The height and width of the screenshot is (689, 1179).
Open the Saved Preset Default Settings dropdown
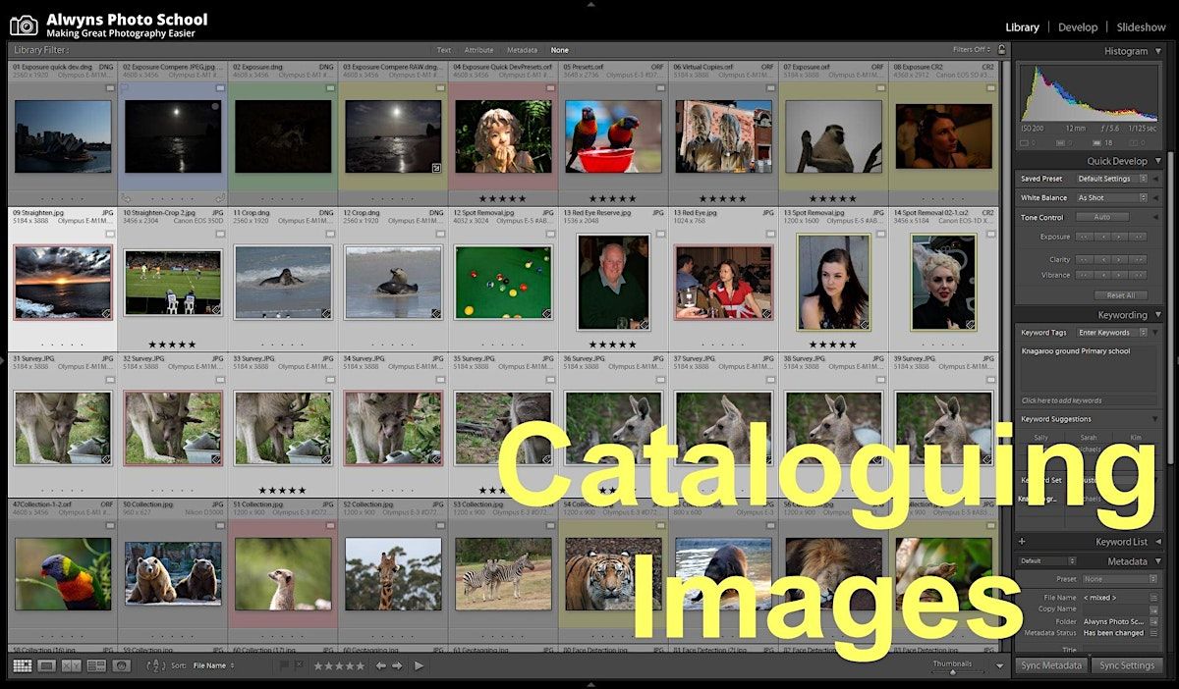pos(1111,179)
